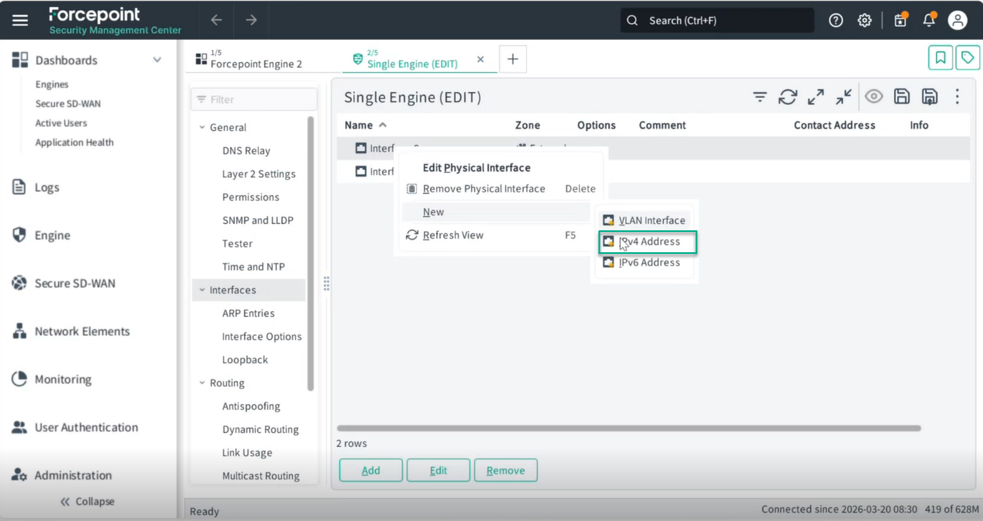The height and width of the screenshot is (521, 983).
Task: Expand the panel with diagonal arrows
Action: [x=816, y=97]
